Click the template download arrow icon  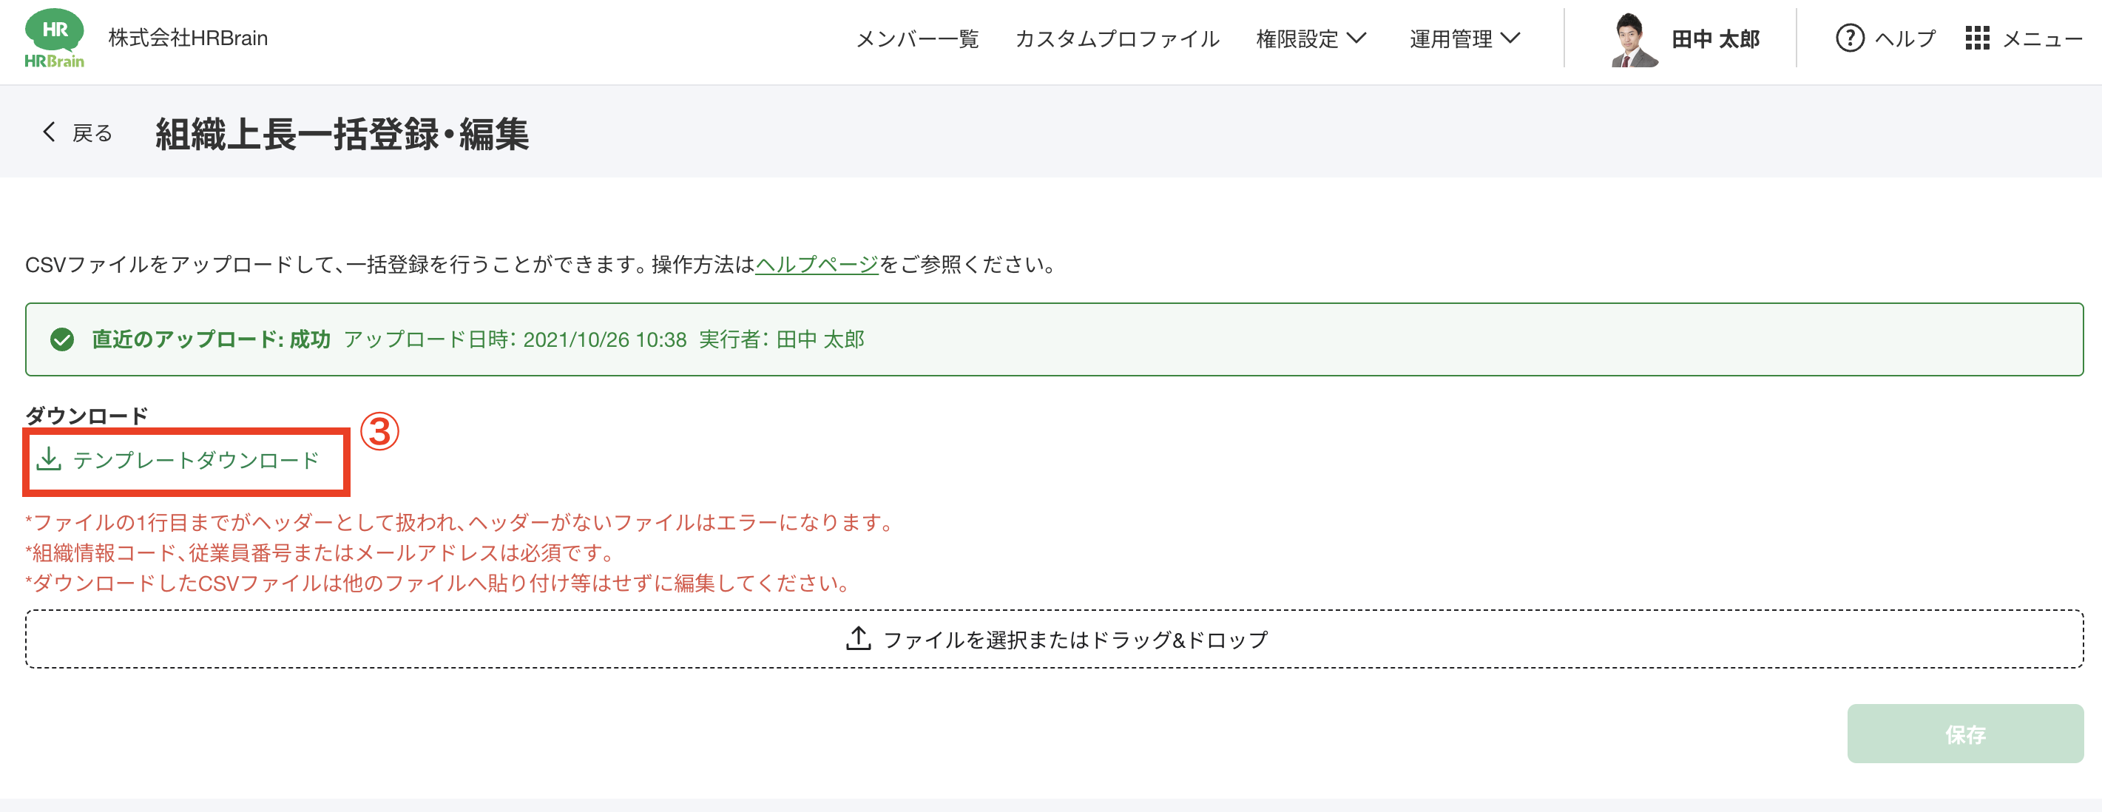(x=49, y=459)
